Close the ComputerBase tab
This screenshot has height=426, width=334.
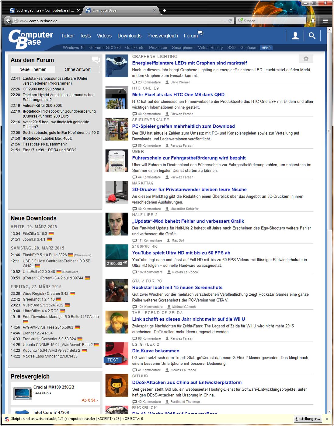point(154,10)
